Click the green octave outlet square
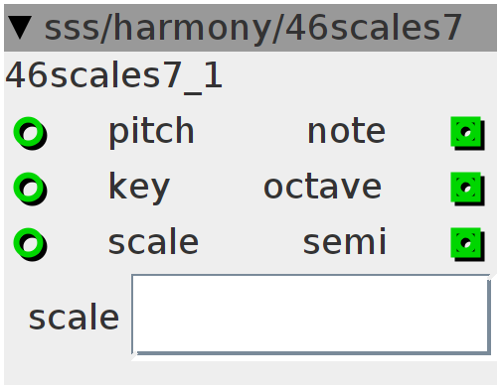 (467, 189)
